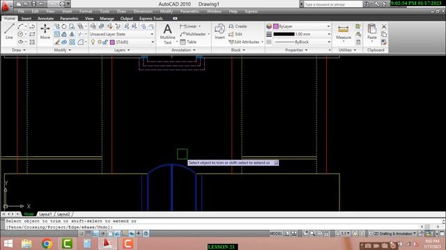Toggle the layer lock padlock icon
The height and width of the screenshot is (250, 446).
(105, 42)
